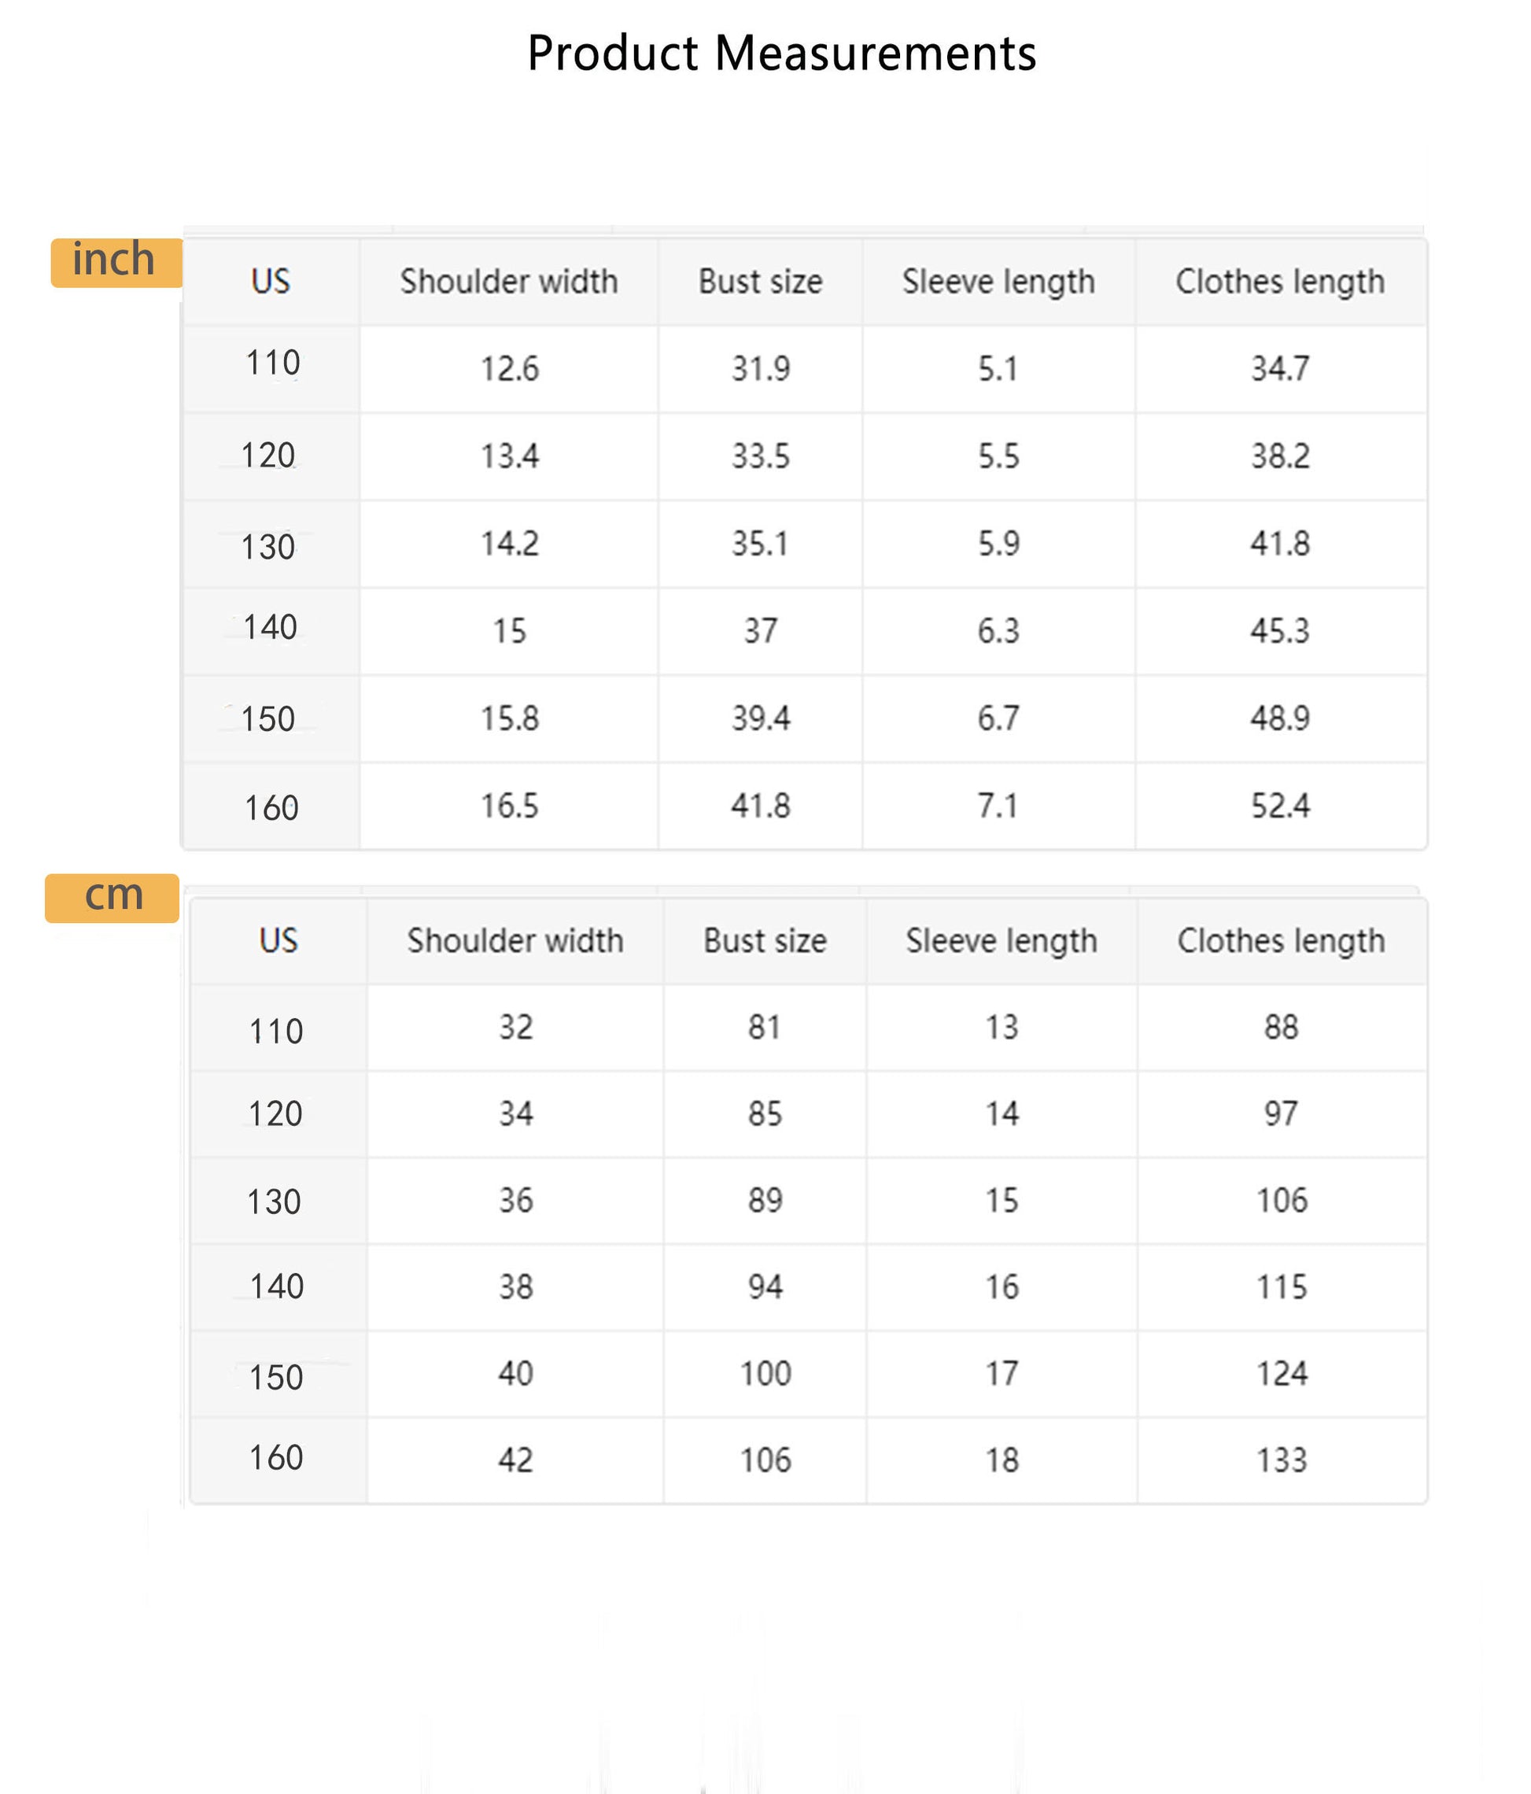Viewport: 1531px width, 1794px height.
Task: Click the orange inch label
Action: coord(116,262)
